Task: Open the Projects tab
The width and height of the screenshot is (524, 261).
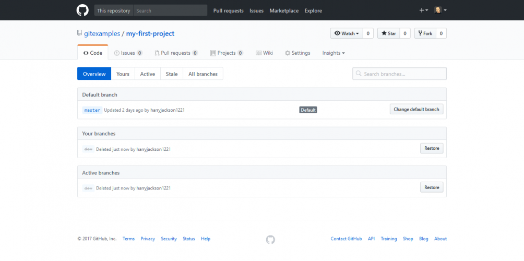Action: (227, 53)
